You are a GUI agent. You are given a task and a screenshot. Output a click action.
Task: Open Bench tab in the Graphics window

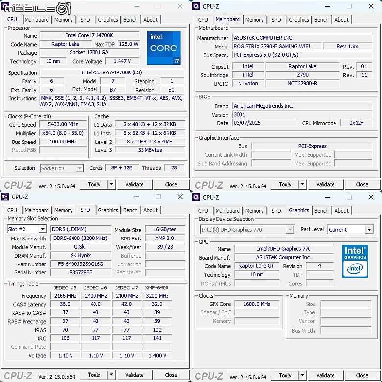pyautogui.click(x=321, y=211)
